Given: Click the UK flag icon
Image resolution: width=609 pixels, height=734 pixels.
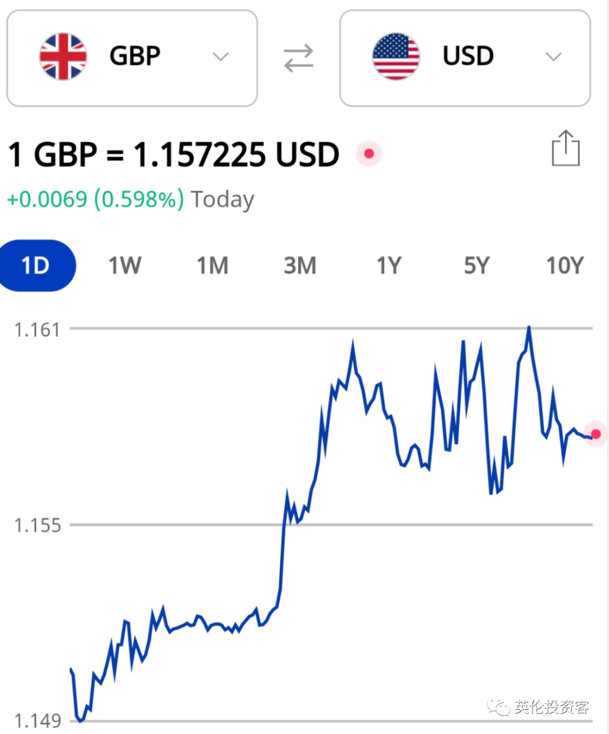Looking at the screenshot, I should [x=63, y=56].
